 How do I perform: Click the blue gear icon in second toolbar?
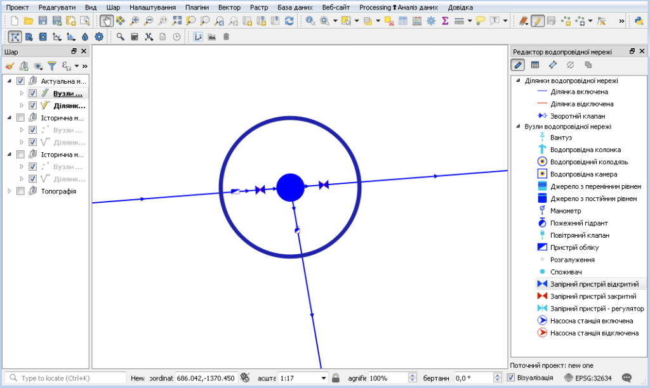pyautogui.click(x=99, y=37)
